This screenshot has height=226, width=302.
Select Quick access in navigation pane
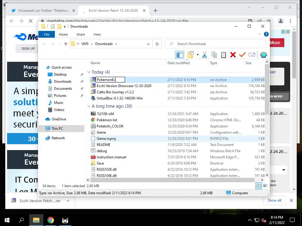(61, 67)
